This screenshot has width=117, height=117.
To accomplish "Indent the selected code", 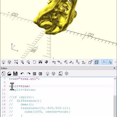I will (40, 74).
